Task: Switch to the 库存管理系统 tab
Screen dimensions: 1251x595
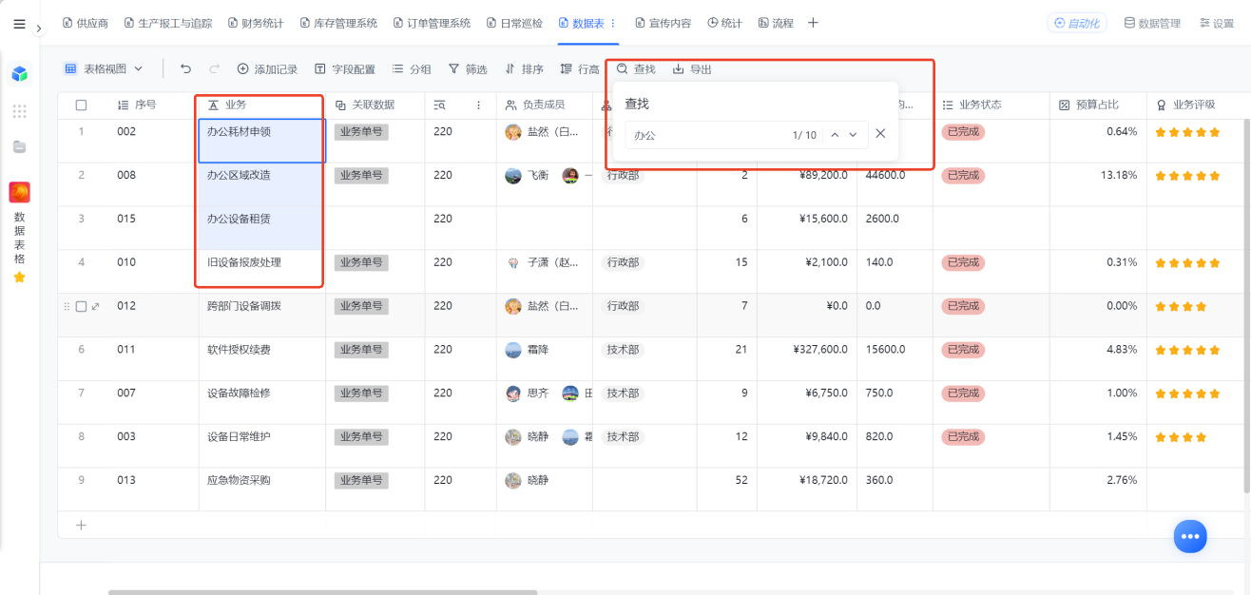Action: pos(337,23)
